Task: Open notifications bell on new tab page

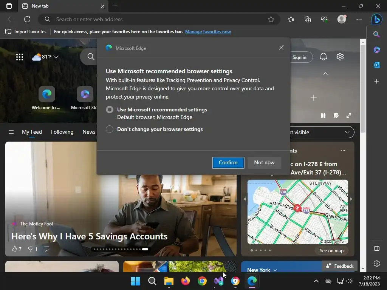Action: pyautogui.click(x=324, y=57)
